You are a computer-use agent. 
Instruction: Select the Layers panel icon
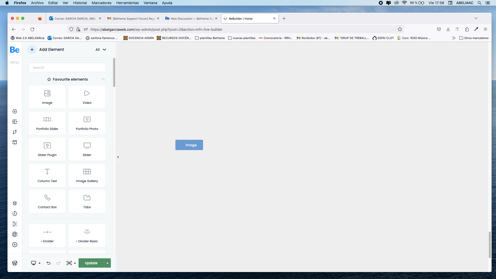(x=15, y=203)
